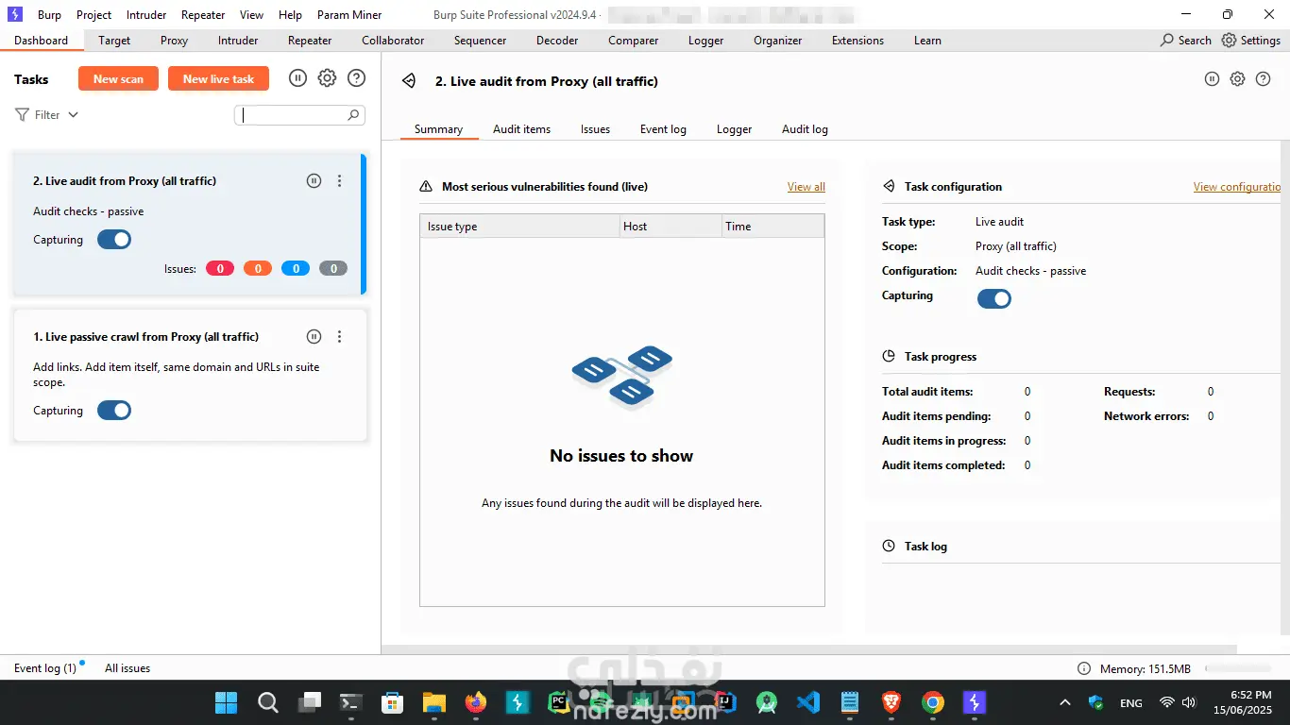
Task: Open the Decoder tab
Action: tap(557, 41)
